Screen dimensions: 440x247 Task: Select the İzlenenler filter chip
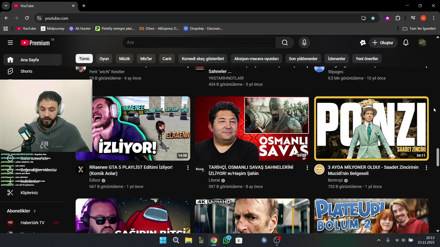pyautogui.click(x=337, y=59)
